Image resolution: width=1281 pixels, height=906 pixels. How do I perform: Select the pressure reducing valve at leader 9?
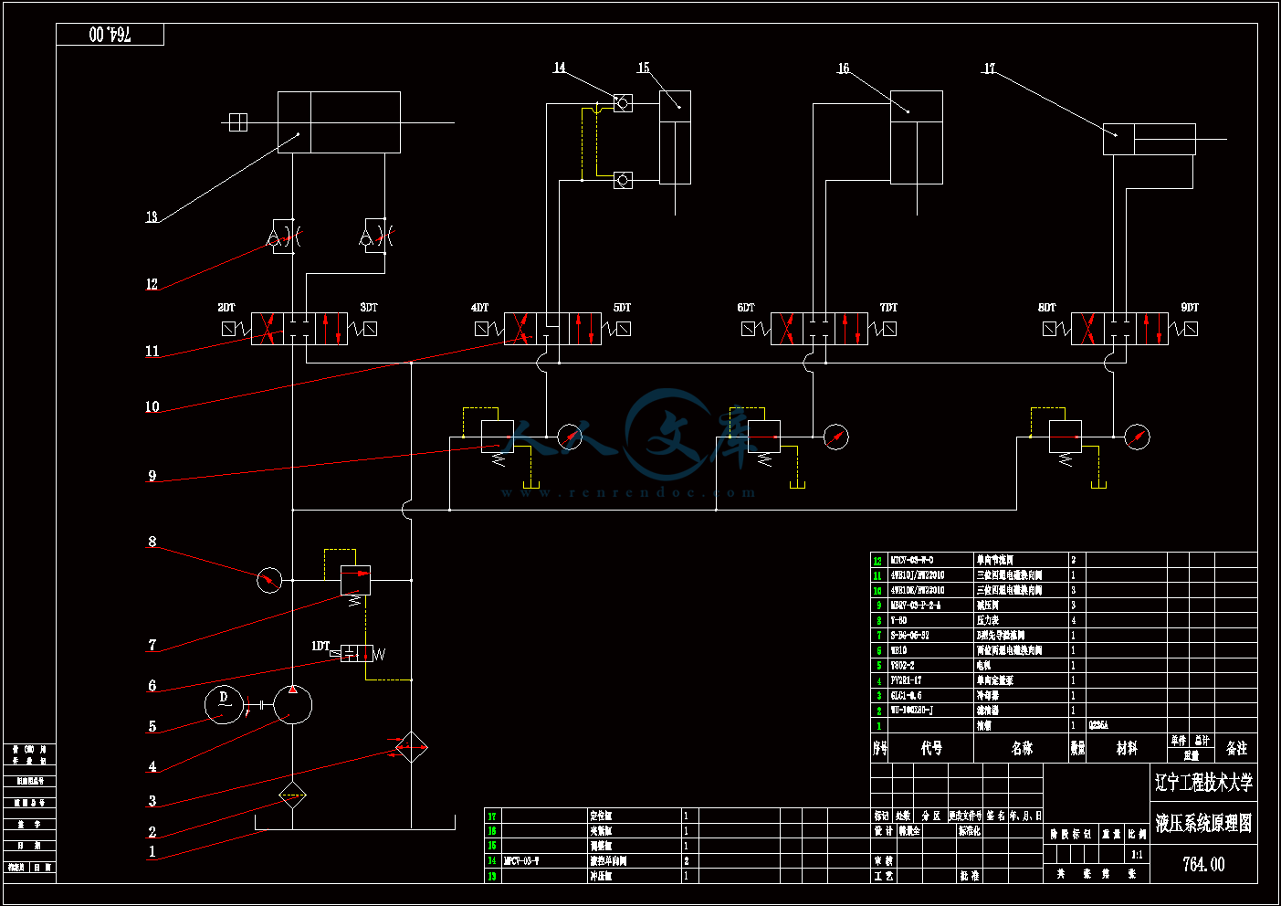coord(498,437)
